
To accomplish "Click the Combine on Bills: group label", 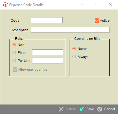I will [88, 39].
